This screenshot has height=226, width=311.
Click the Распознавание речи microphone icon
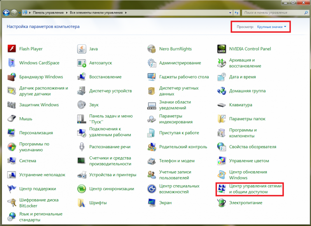click(x=82, y=147)
